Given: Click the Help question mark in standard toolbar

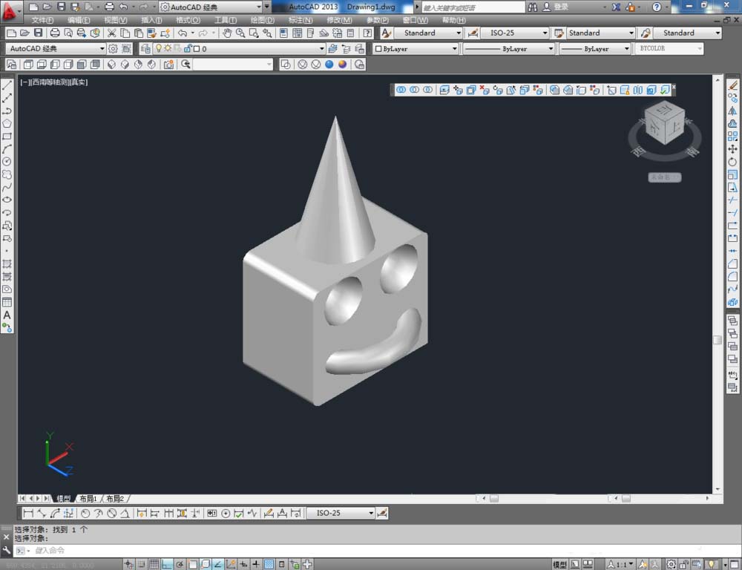Looking at the screenshot, I should [x=368, y=33].
